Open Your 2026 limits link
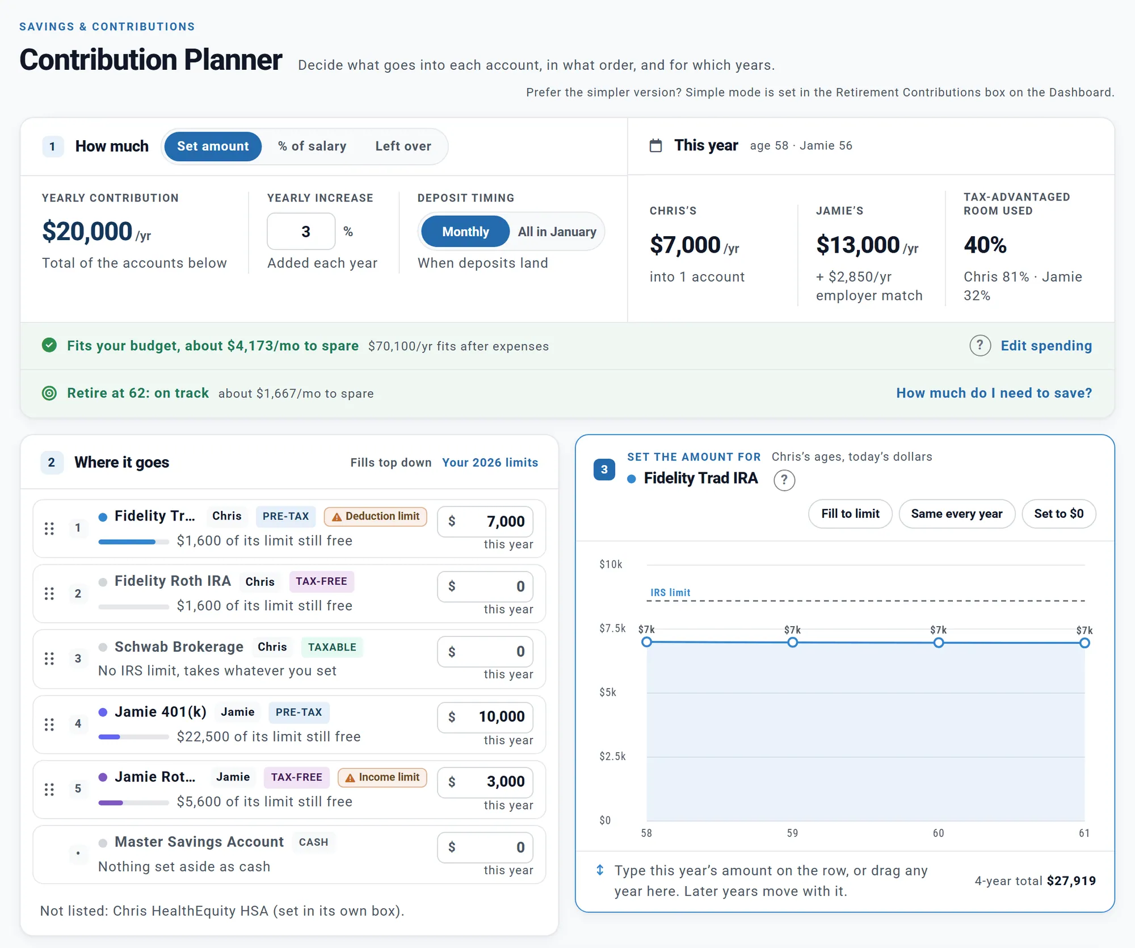Screen dimensions: 1135x948 (x=490, y=463)
